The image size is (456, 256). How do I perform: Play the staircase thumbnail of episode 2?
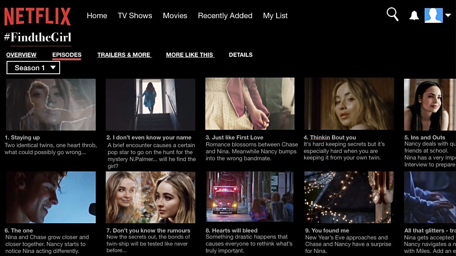pos(150,104)
